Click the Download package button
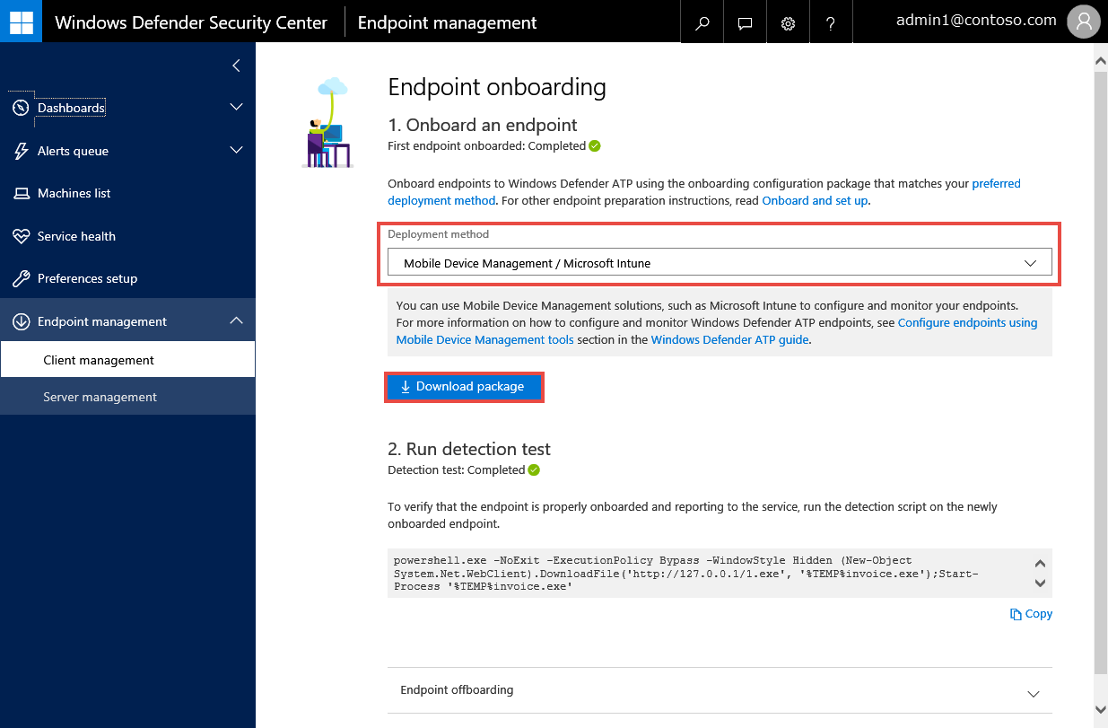 464,387
